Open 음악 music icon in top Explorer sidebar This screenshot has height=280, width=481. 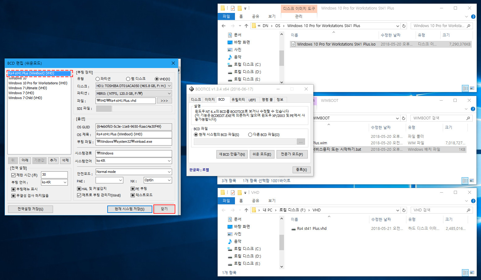(230, 57)
